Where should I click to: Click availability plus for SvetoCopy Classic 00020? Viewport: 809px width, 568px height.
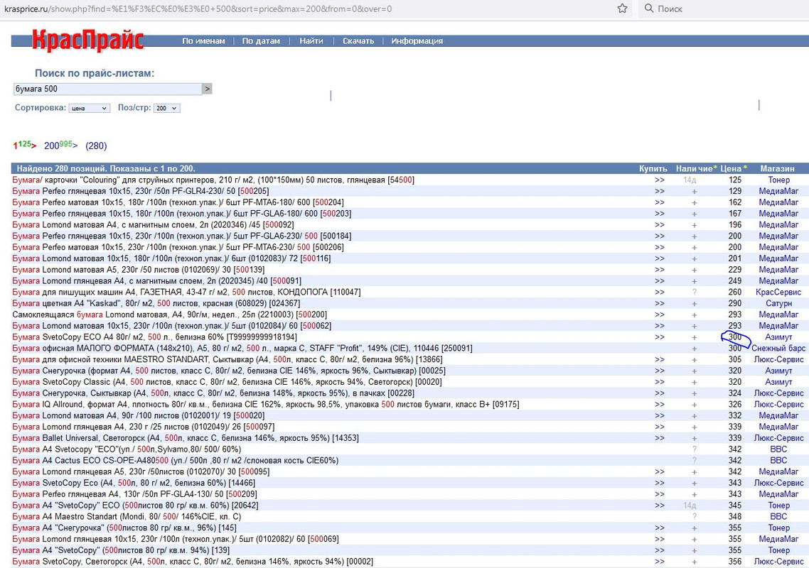[x=694, y=382]
